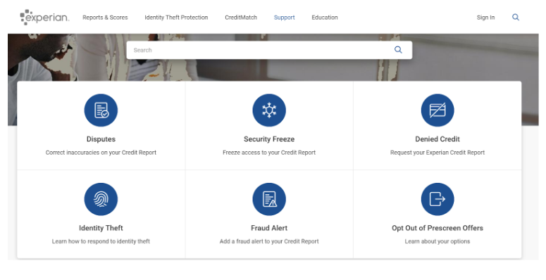The width and height of the screenshot is (546, 280).
Task: Open the Identity Theft Protection menu
Action: pos(176,18)
